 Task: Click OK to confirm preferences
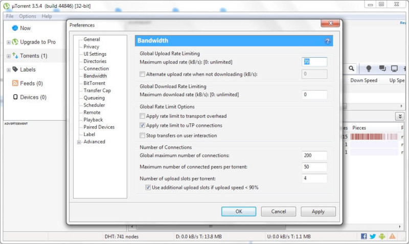point(239,211)
